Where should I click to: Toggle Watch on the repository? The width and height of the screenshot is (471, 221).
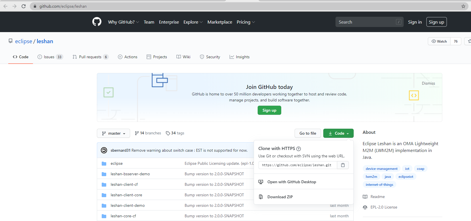click(x=439, y=41)
